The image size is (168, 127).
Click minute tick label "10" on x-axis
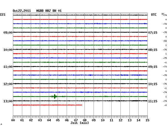103,120
